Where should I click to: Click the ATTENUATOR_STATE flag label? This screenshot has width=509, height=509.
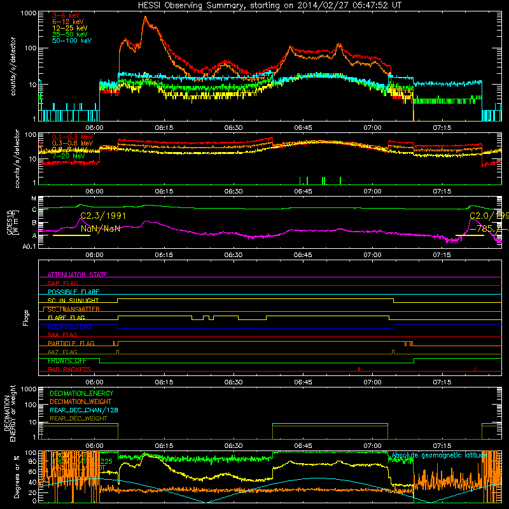tap(77, 275)
